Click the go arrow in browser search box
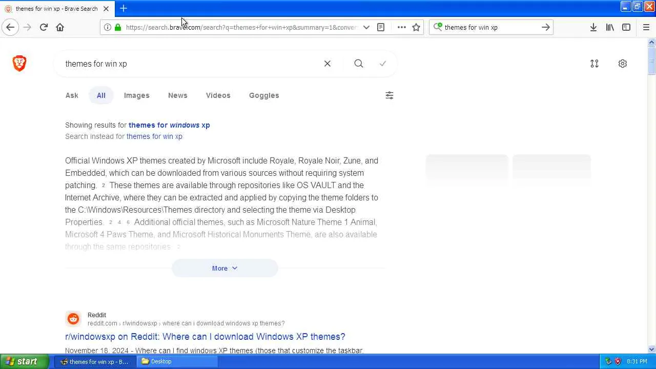This screenshot has width=656, height=369. pyautogui.click(x=546, y=27)
